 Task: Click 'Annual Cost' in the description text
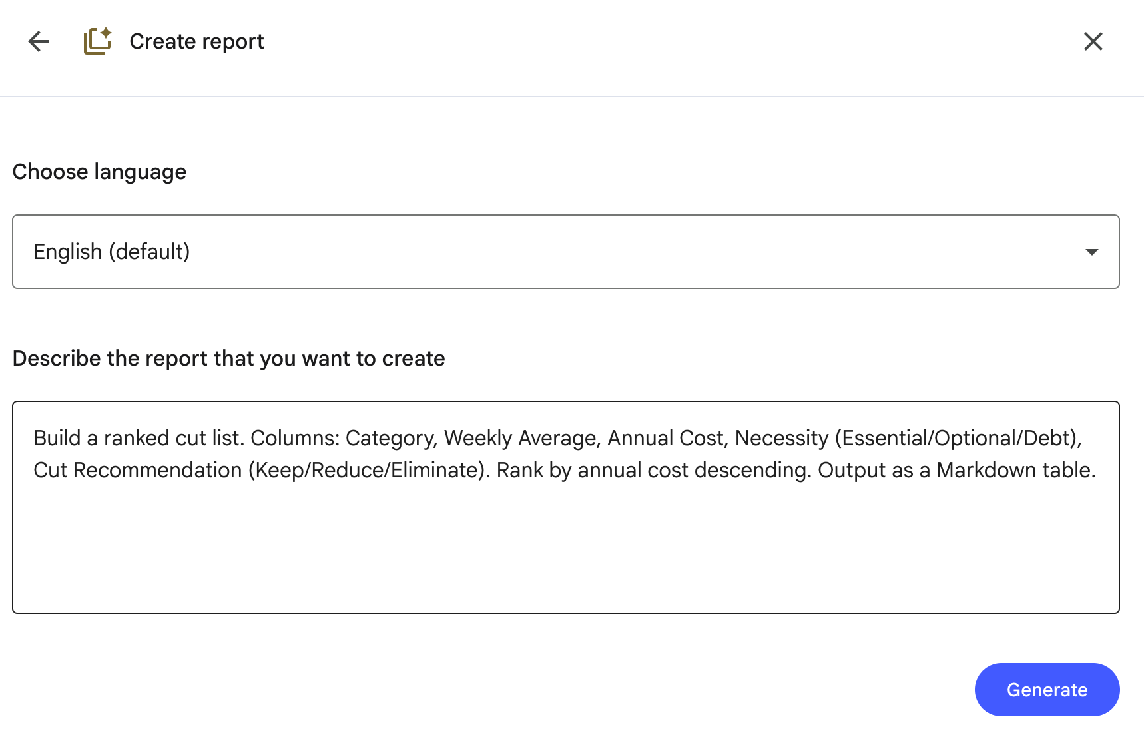pyautogui.click(x=665, y=438)
